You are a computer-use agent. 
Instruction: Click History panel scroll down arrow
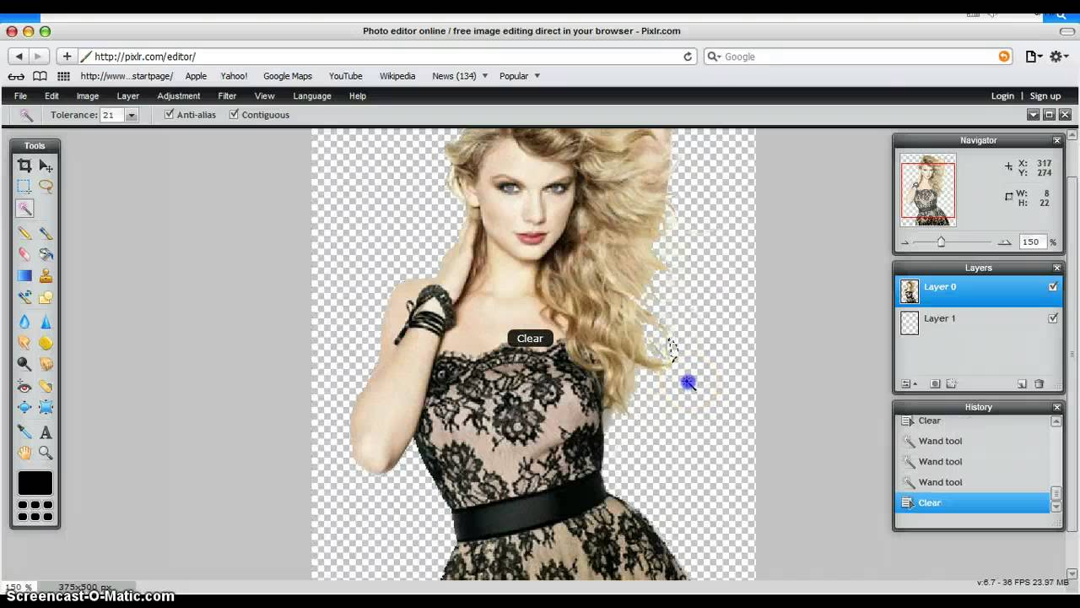(1056, 507)
